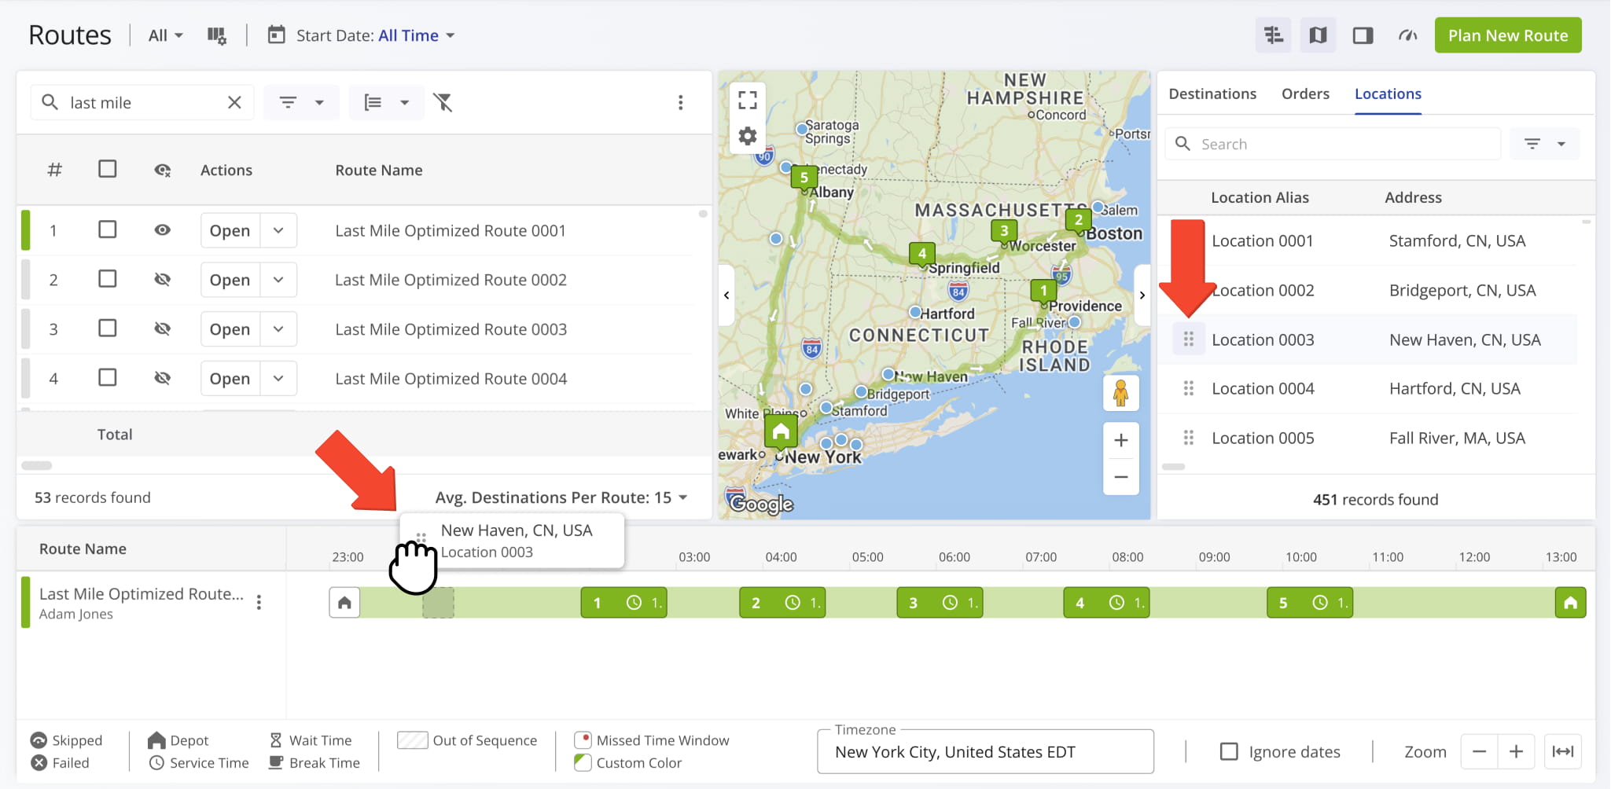The width and height of the screenshot is (1611, 789).
Task: Open the route timeline three-dot menu
Action: point(259,603)
